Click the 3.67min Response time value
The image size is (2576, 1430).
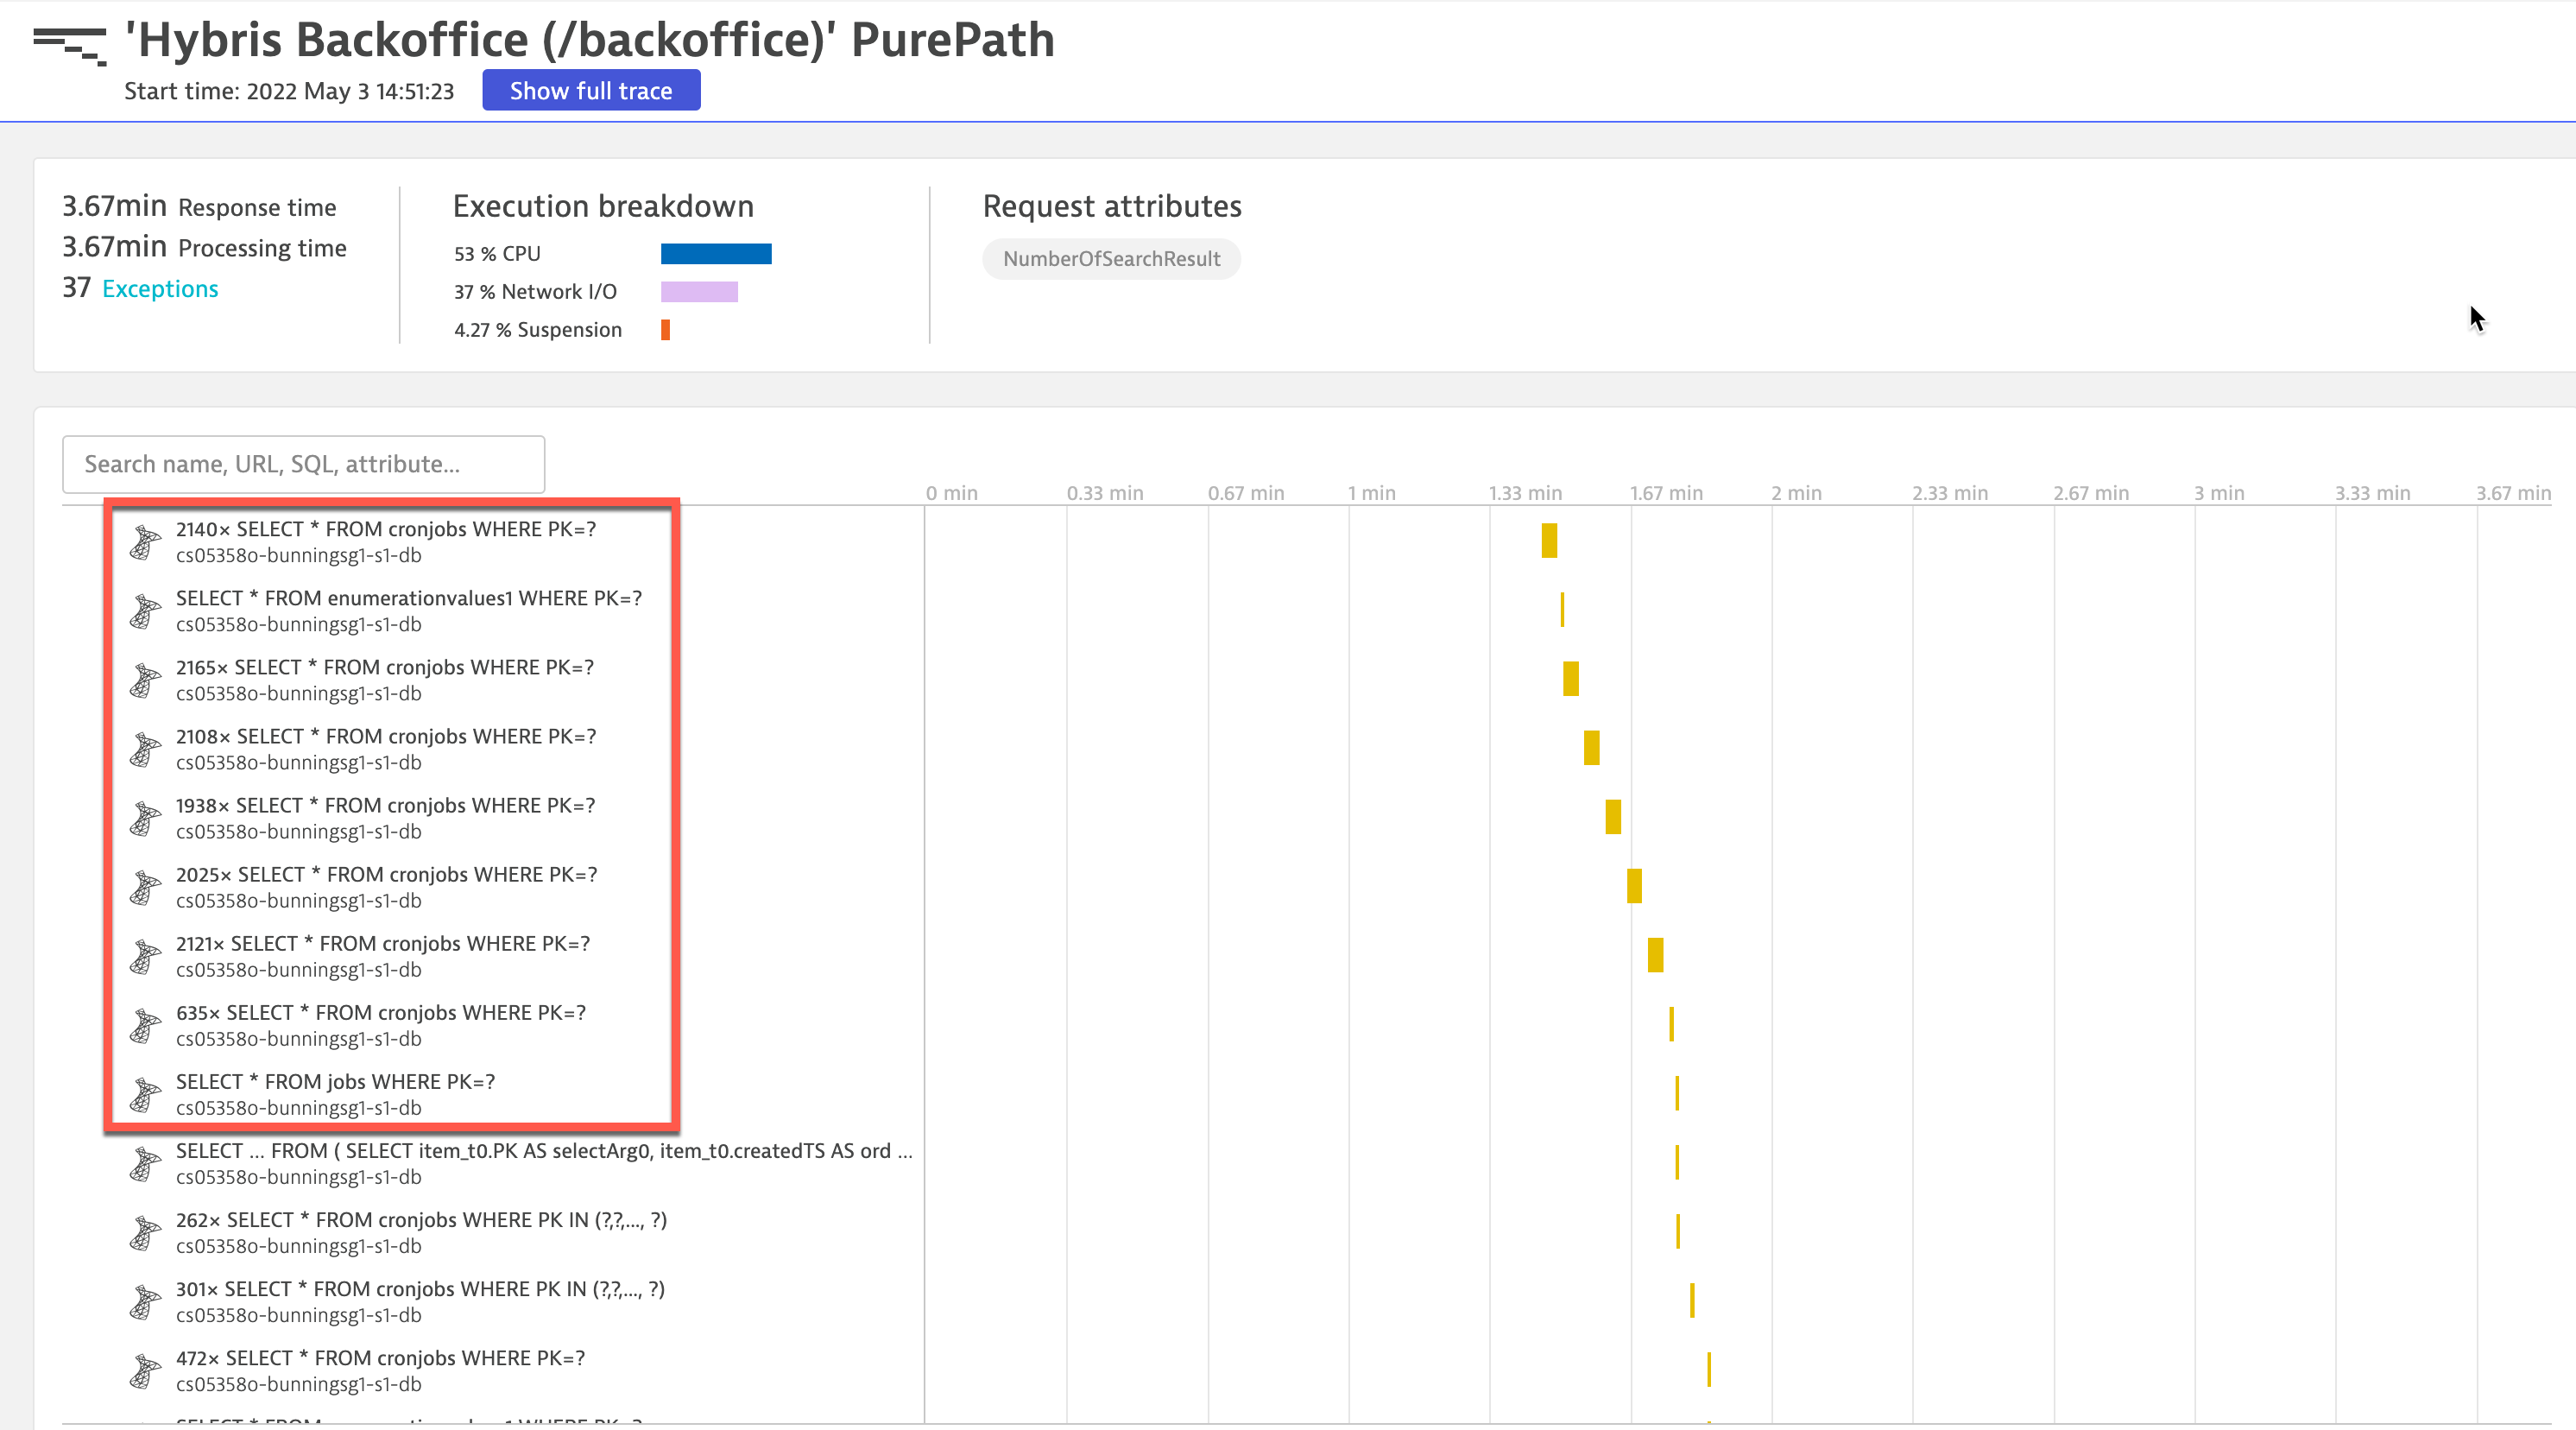point(114,206)
